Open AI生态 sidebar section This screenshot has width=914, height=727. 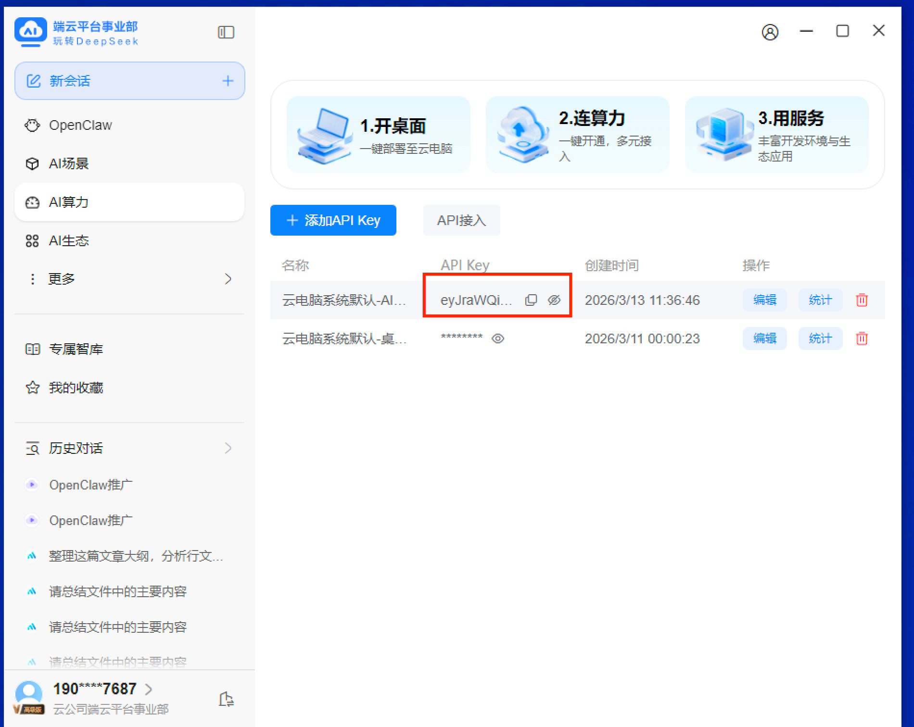(69, 240)
